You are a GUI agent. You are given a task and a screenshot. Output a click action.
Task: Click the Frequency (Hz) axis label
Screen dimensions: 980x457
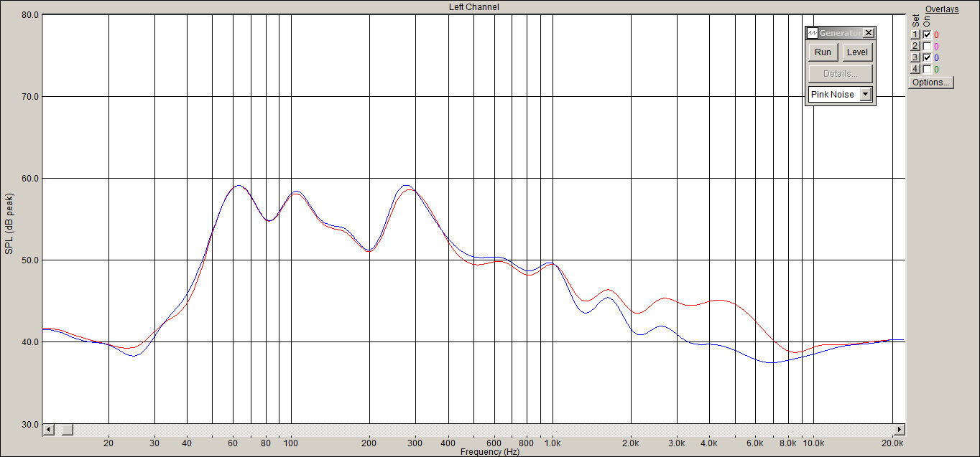click(x=490, y=452)
